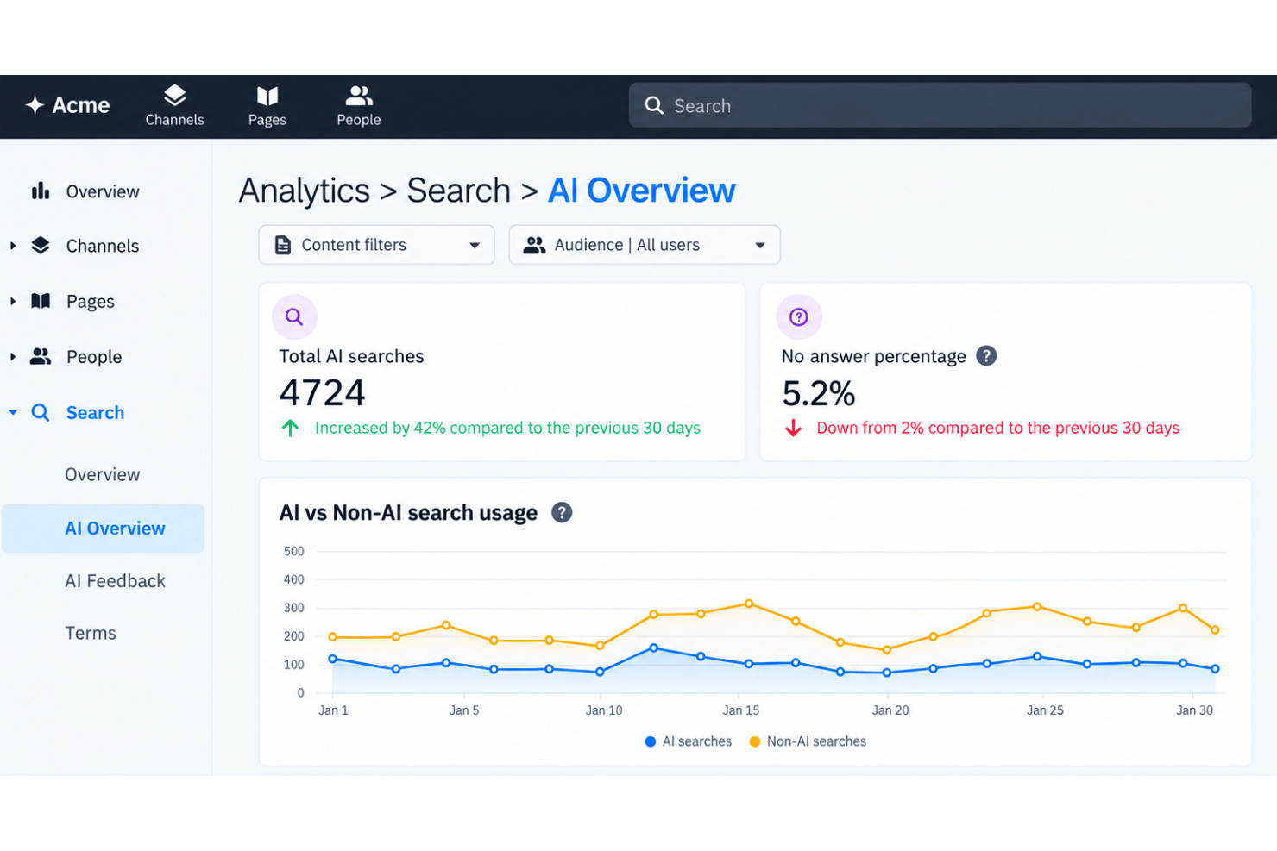Image resolution: width=1277 pixels, height=851 pixels.
Task: Expand the Pages section in the sidebar
Action: point(13,301)
